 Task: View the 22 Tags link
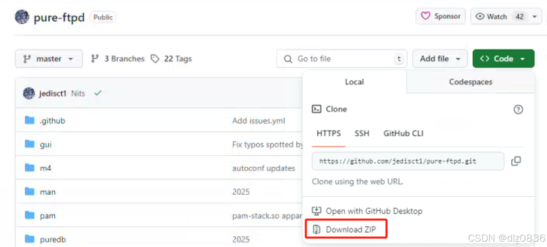(x=172, y=59)
